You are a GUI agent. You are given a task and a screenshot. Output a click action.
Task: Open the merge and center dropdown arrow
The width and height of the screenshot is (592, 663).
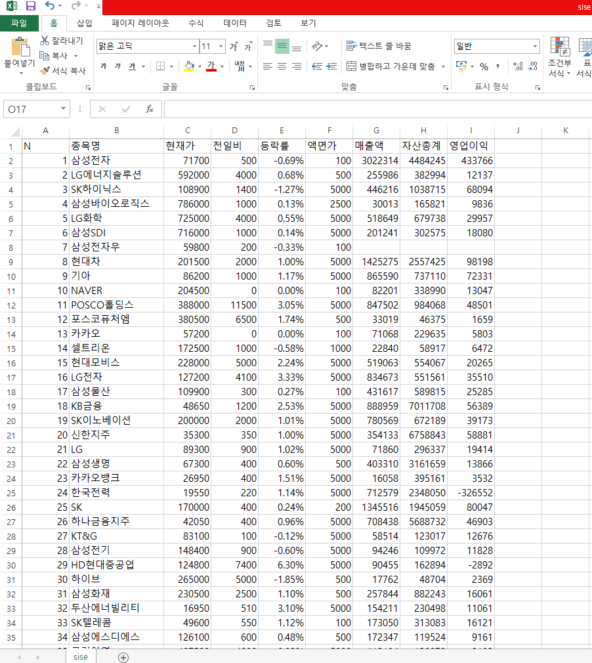pos(443,66)
